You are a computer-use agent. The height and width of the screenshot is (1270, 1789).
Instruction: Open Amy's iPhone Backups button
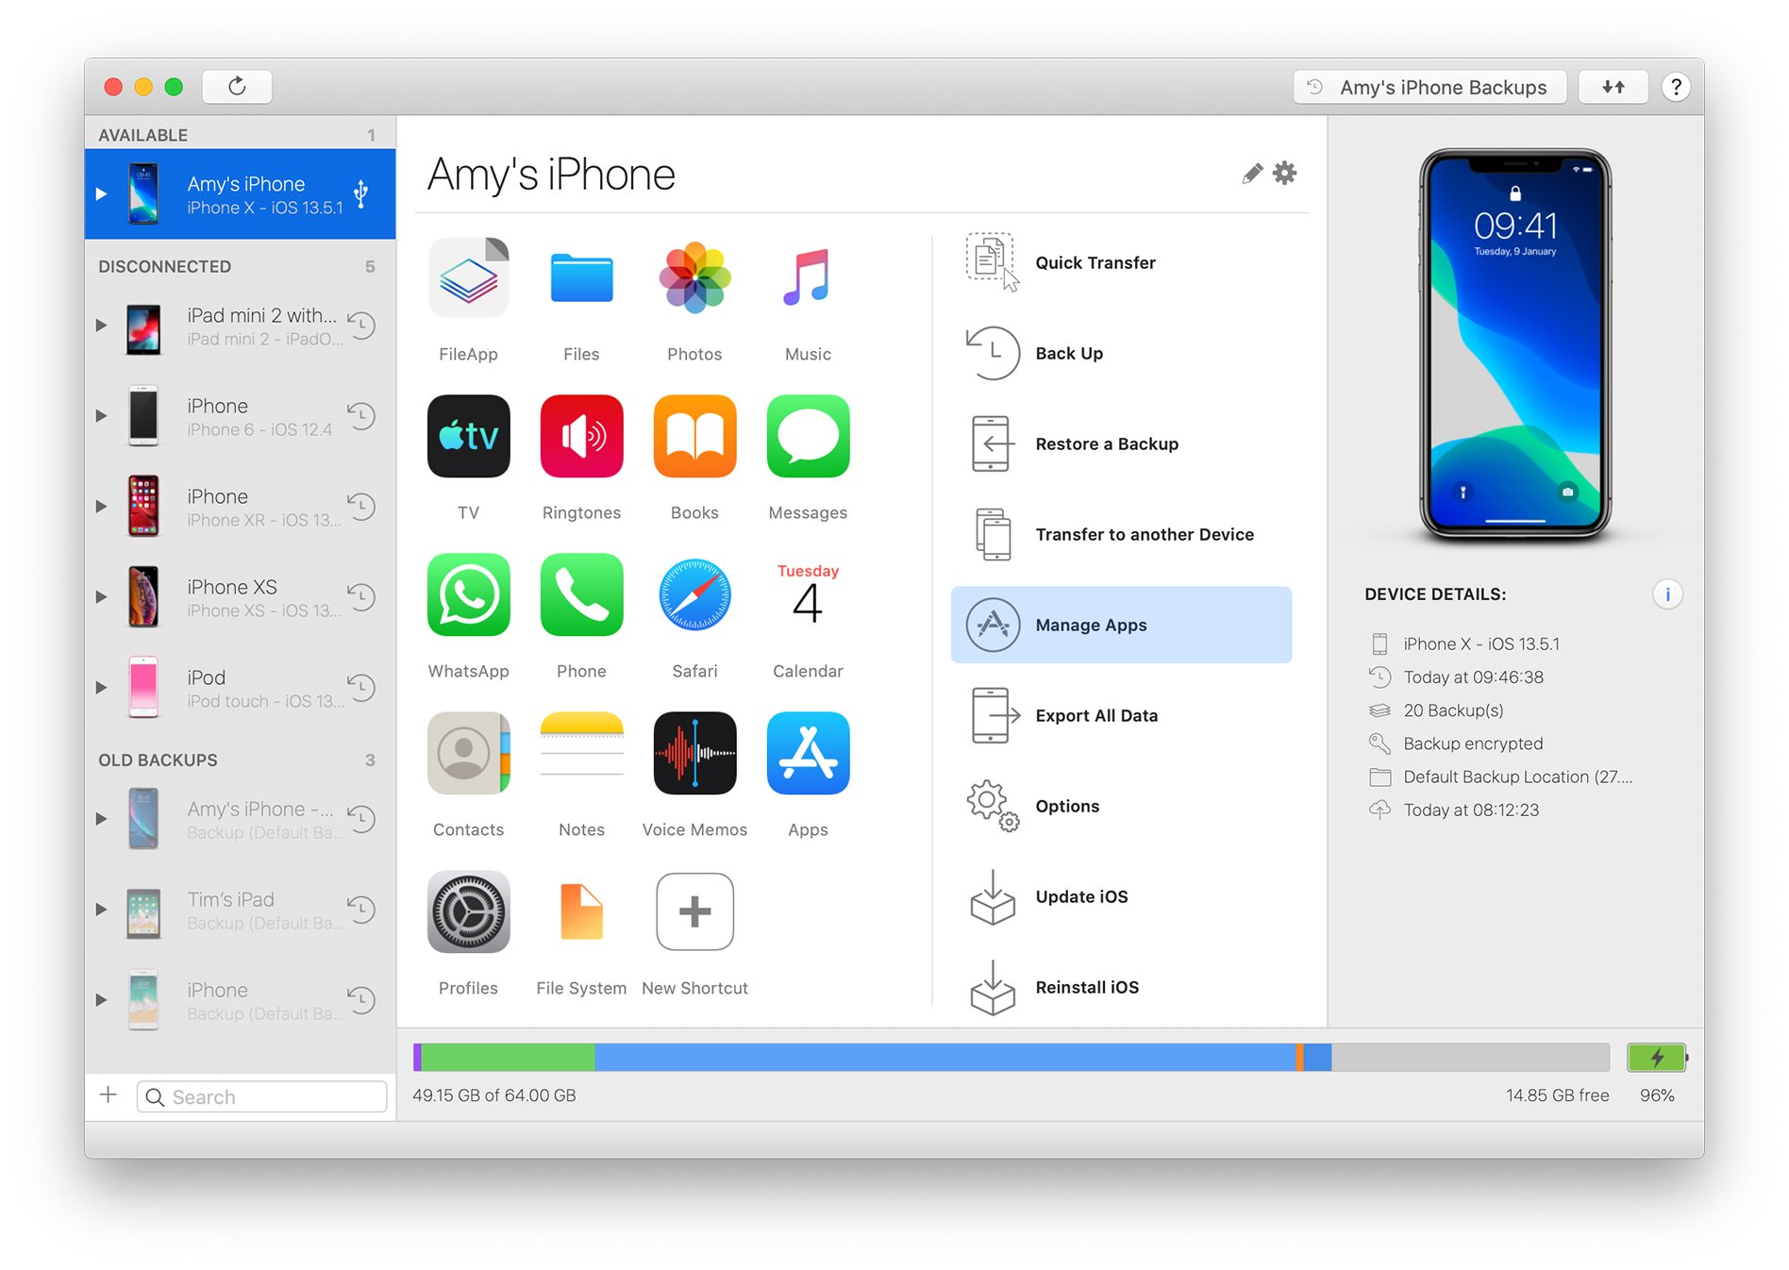[x=1430, y=87]
